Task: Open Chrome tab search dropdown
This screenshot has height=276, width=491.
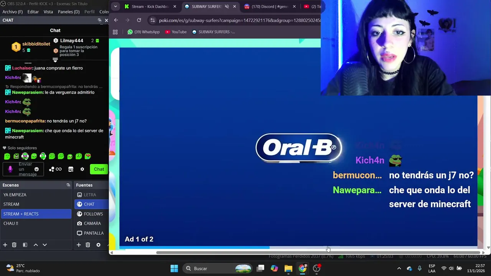Action: [x=115, y=7]
